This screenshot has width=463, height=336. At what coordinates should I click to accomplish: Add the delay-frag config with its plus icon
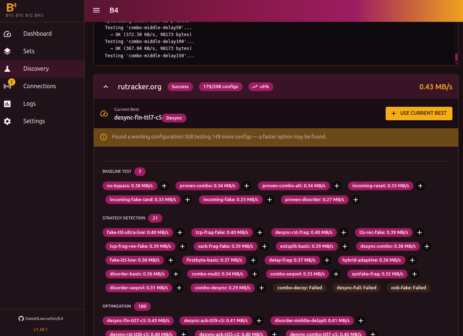[x=327, y=260]
